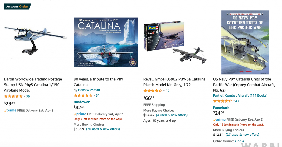The image size is (282, 147).
Task: Click the Revell PBY-5a Catalina kit image
Action: coord(175,43)
